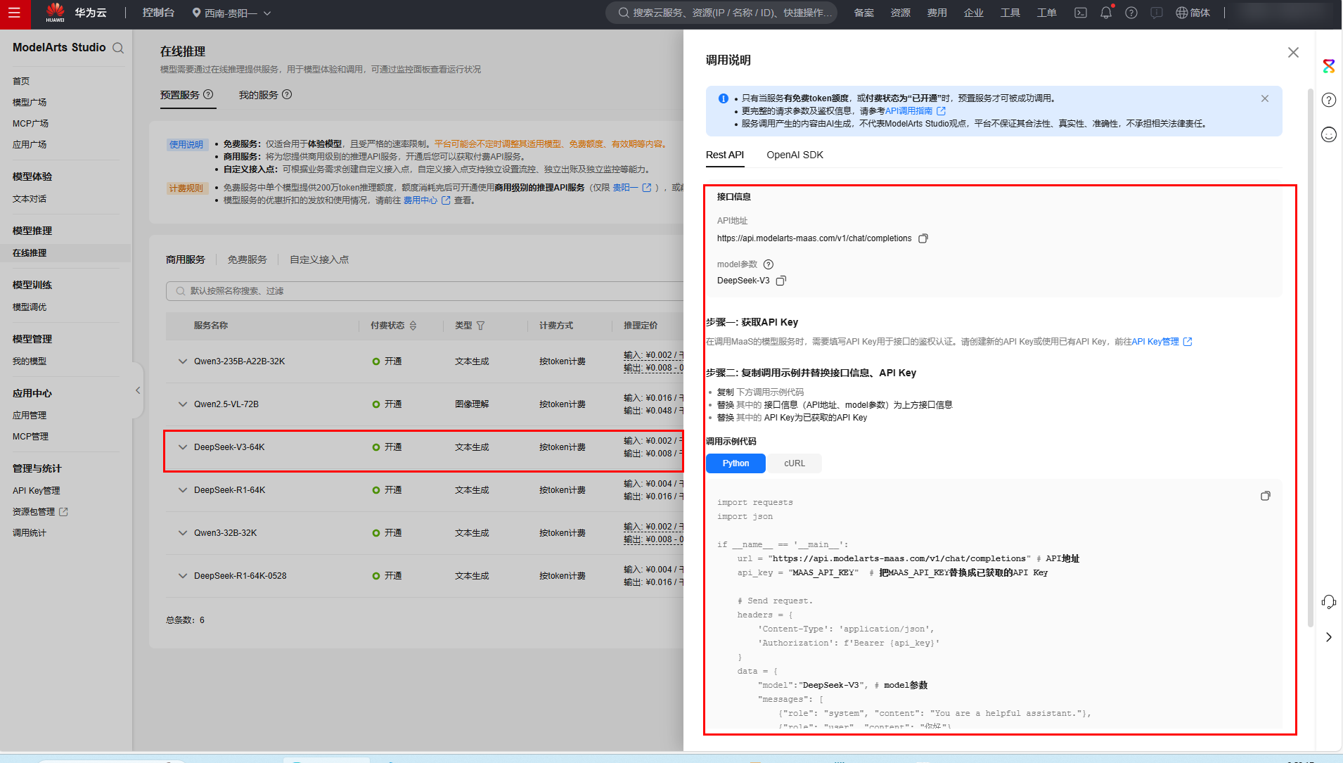This screenshot has width=1343, height=763.
Task: Open notifications bell icon
Action: pyautogui.click(x=1106, y=13)
